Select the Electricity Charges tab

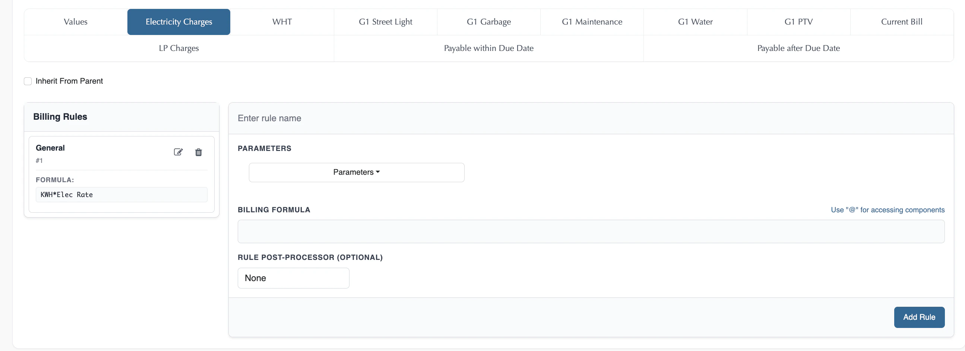pyautogui.click(x=179, y=22)
